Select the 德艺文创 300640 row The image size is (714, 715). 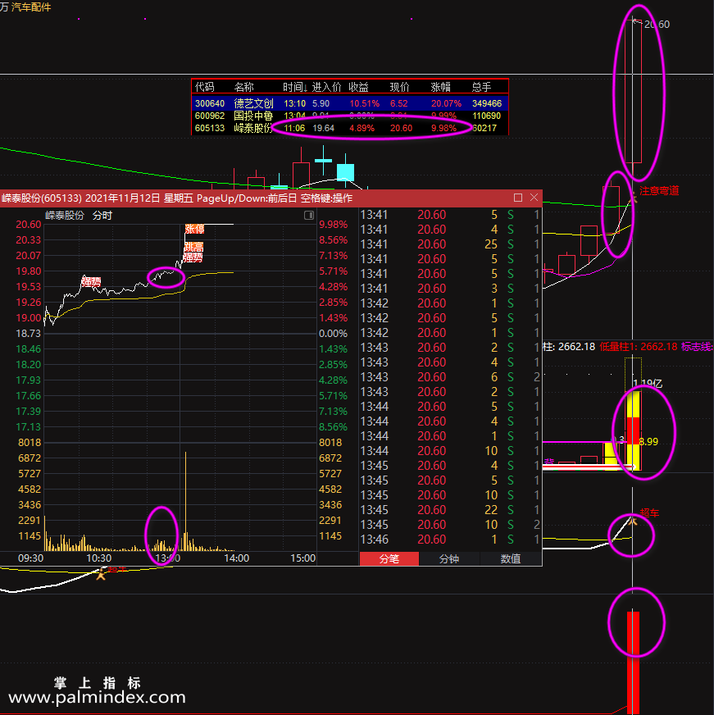click(350, 103)
